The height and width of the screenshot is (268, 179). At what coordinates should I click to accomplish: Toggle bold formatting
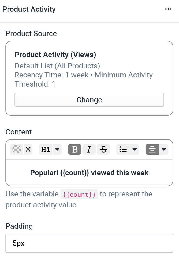pos(74,149)
